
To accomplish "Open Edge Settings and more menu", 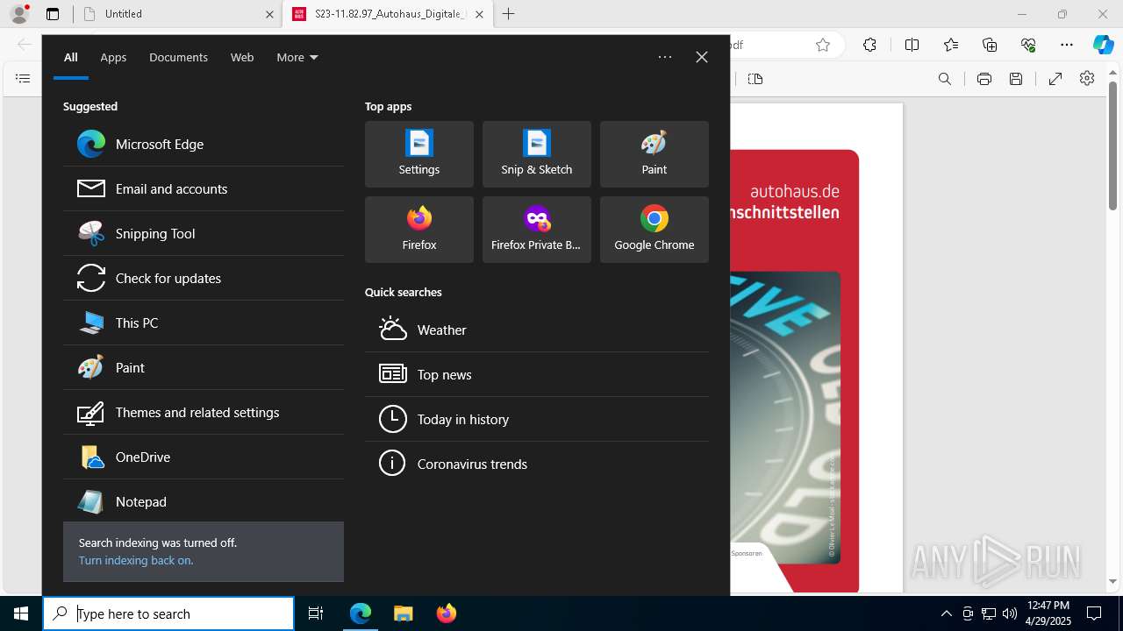I will pos(1067,45).
